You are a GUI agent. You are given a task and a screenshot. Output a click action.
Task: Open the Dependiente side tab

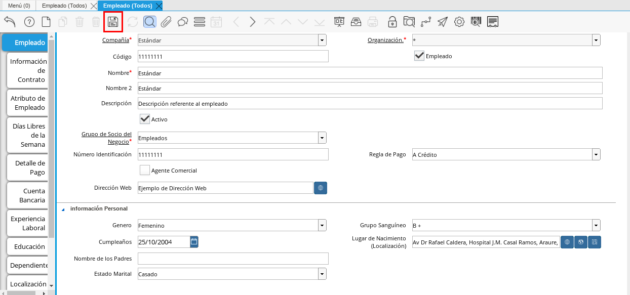pos(27,265)
